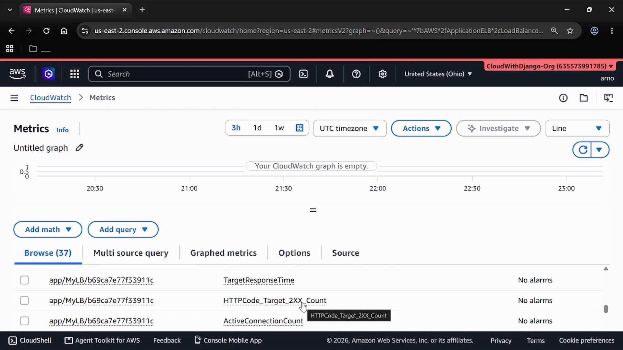The image size is (623, 350).
Task: Select the 1w time range
Action: [x=279, y=128]
